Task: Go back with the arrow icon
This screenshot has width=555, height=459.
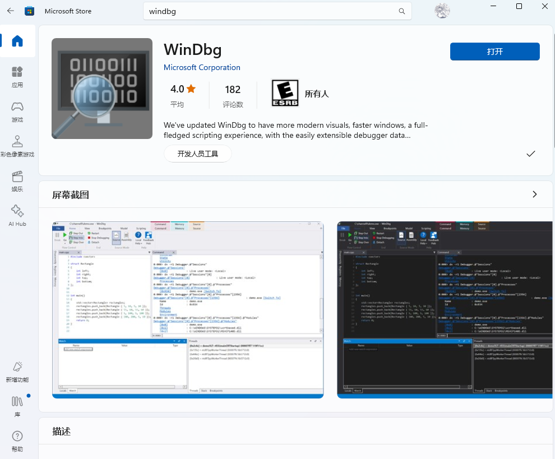Action: click(11, 11)
